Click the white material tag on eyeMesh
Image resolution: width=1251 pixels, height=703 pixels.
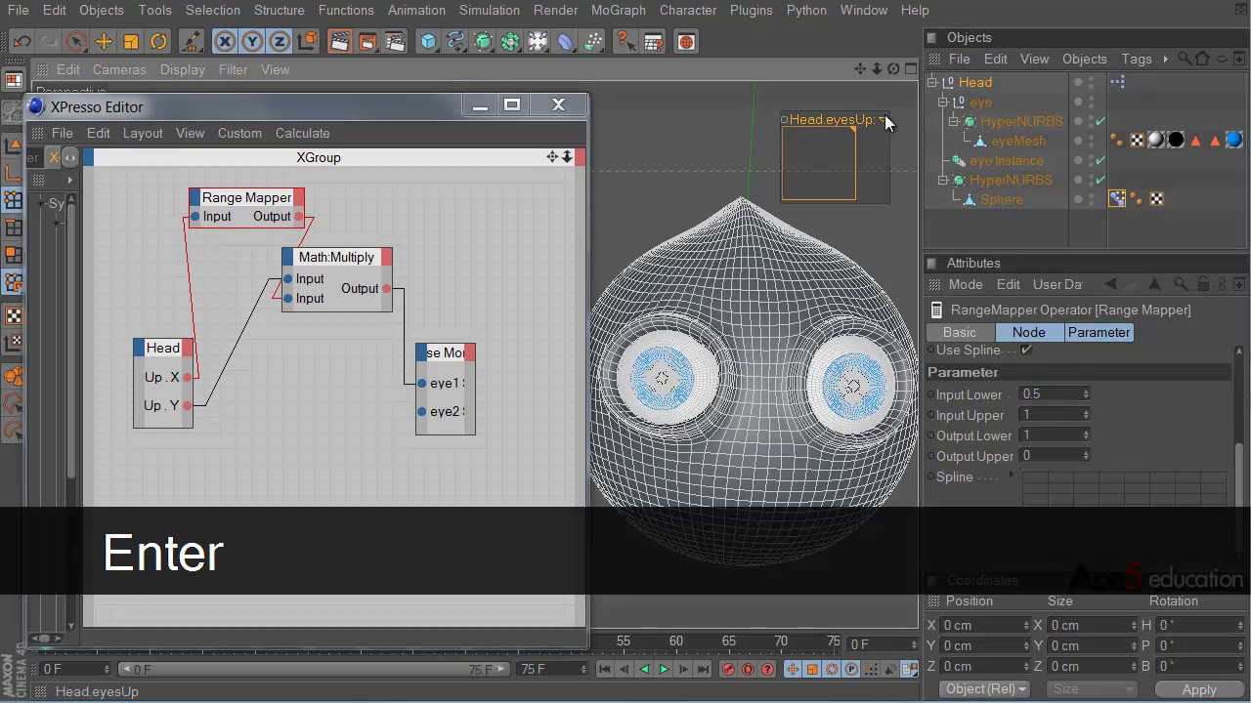[x=1156, y=141]
